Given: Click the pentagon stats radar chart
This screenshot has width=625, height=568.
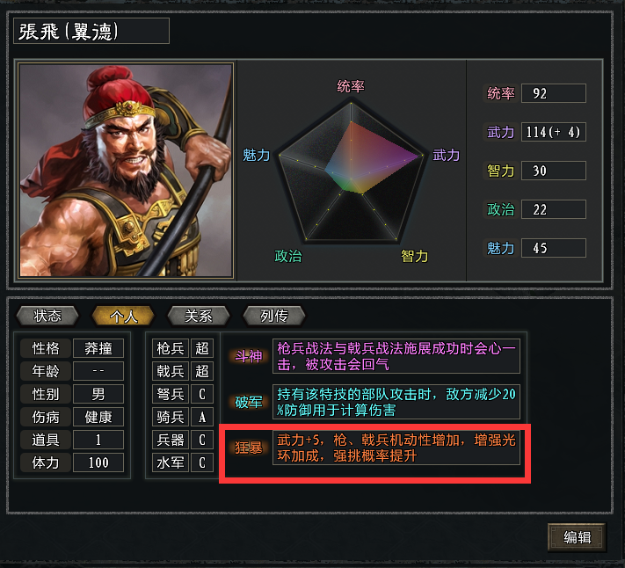Looking at the screenshot, I should coord(351,172).
